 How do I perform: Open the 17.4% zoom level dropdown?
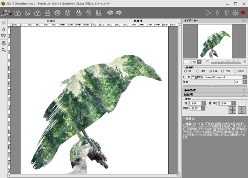(x=199, y=62)
